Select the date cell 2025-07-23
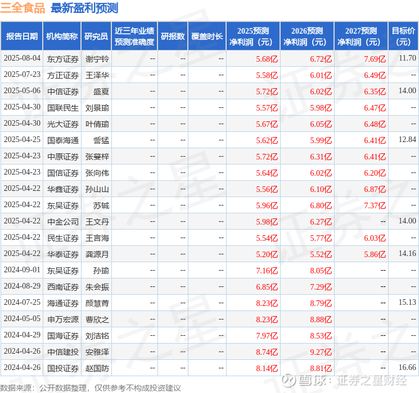This screenshot has height=393, width=419. pyautogui.click(x=22, y=75)
